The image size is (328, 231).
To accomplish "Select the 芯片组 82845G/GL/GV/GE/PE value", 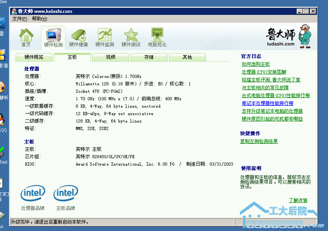I will pos(105,157).
